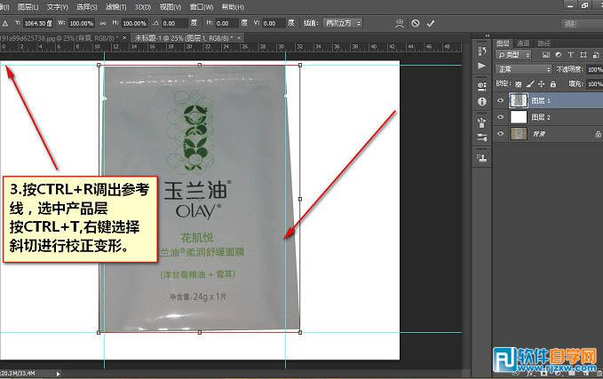603x379 pixels.
Task: Open the 图层(L) menu
Action: [28, 7]
